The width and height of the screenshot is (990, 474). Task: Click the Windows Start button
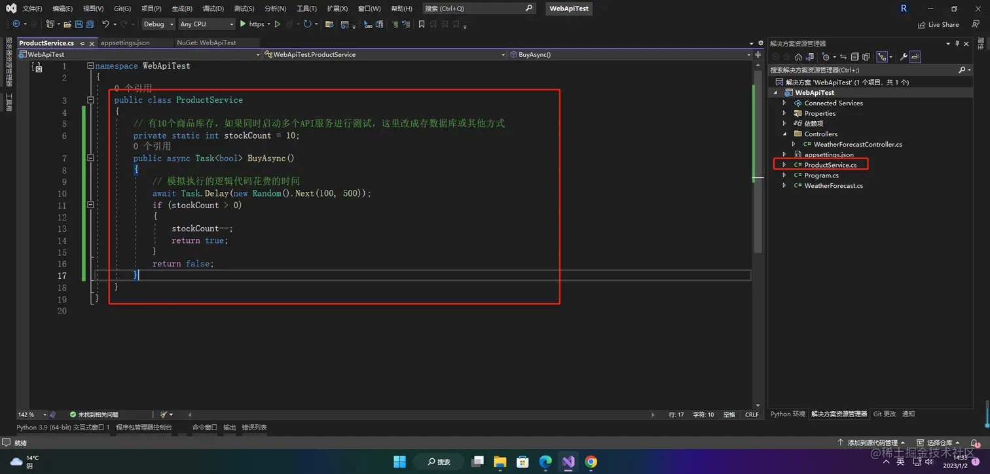(399, 462)
